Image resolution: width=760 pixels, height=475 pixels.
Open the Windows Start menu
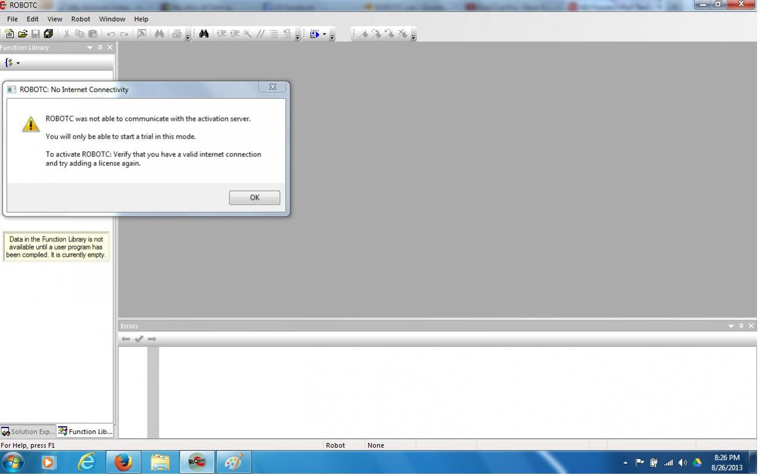click(x=12, y=462)
